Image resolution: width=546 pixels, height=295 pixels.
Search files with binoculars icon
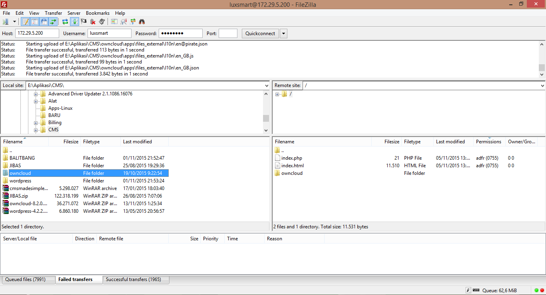pyautogui.click(x=142, y=22)
